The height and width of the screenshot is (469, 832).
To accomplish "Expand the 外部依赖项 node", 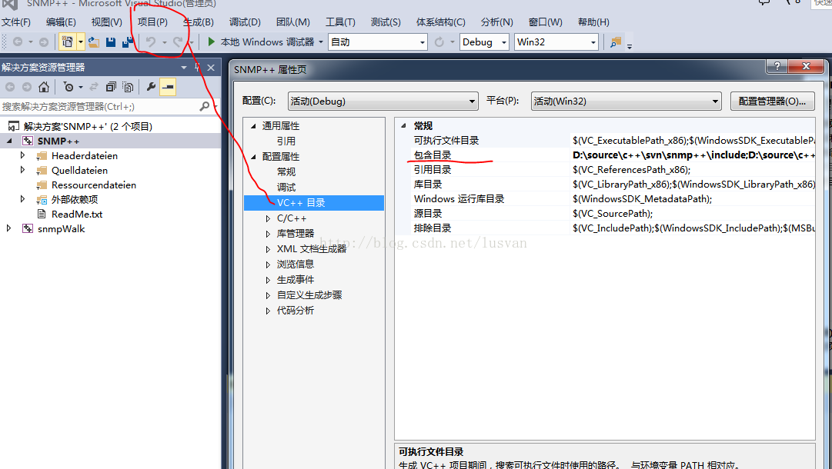I will (x=22, y=198).
